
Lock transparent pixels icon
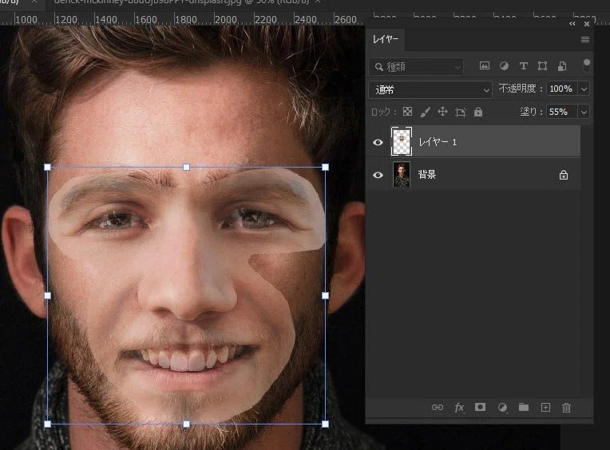click(x=407, y=112)
